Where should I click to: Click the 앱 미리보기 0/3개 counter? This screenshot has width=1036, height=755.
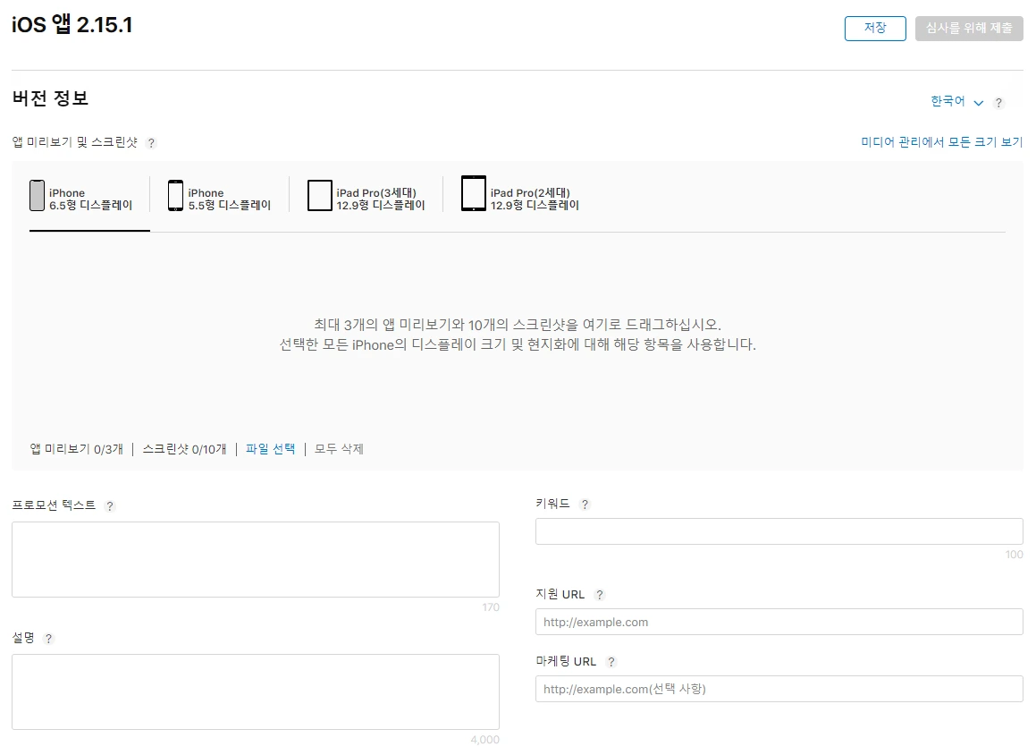77,450
